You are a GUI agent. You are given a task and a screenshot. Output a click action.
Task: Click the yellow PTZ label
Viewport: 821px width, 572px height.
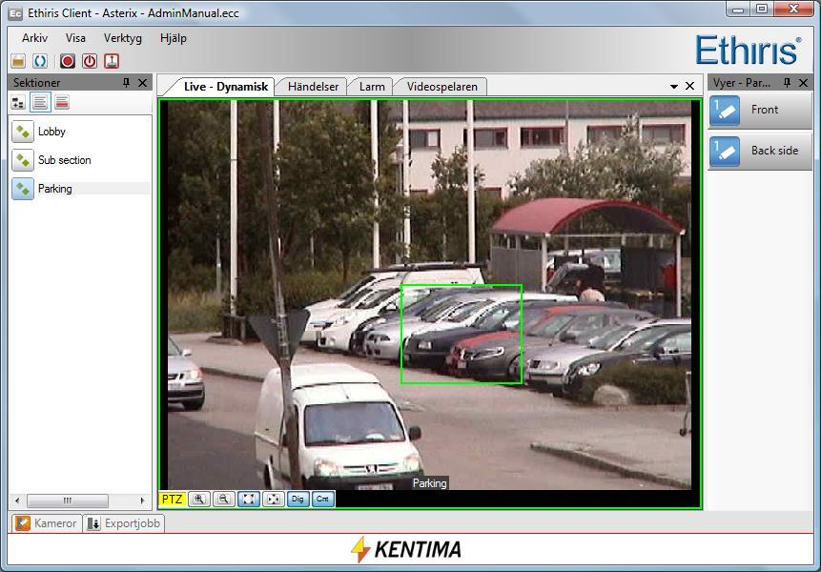(x=172, y=500)
